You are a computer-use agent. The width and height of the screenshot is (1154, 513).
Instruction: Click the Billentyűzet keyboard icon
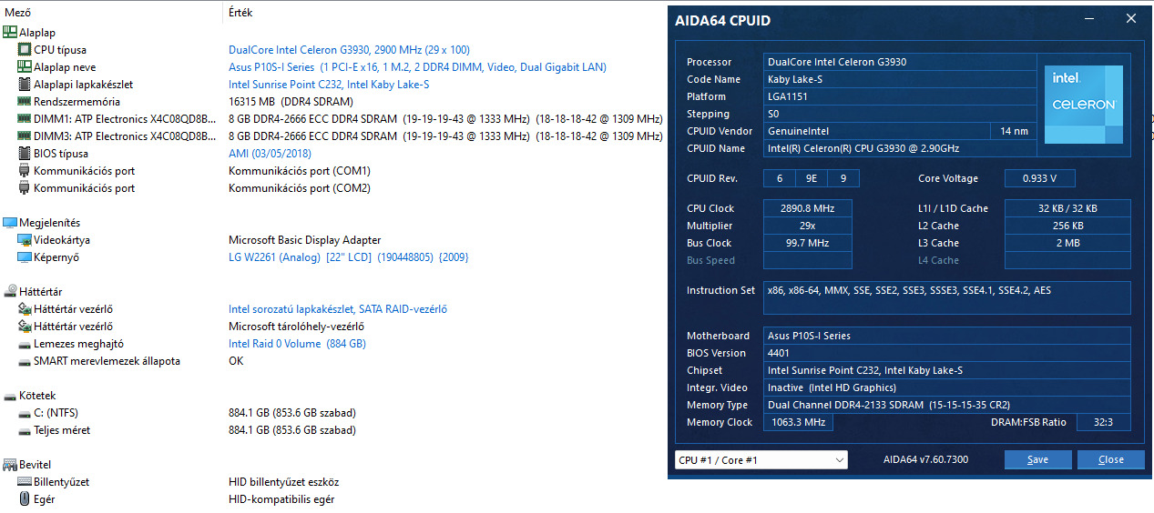[25, 482]
